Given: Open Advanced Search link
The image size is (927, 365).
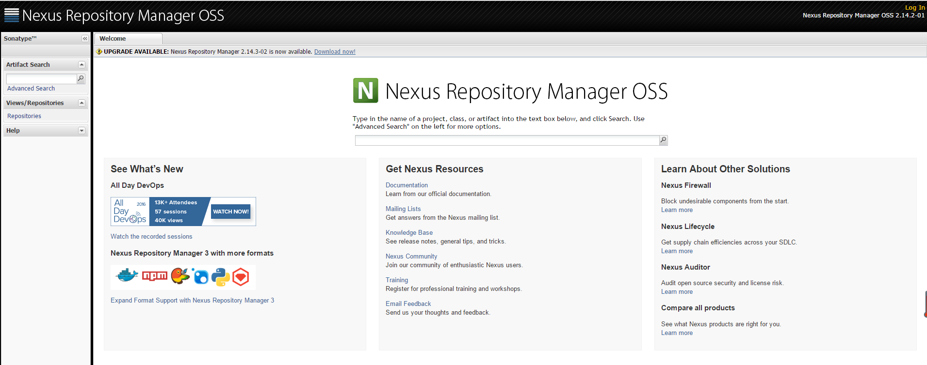Looking at the screenshot, I should tap(31, 89).
